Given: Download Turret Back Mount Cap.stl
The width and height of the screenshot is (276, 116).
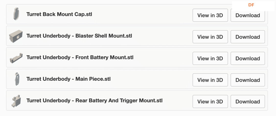Looking at the screenshot, I should 248,15.
